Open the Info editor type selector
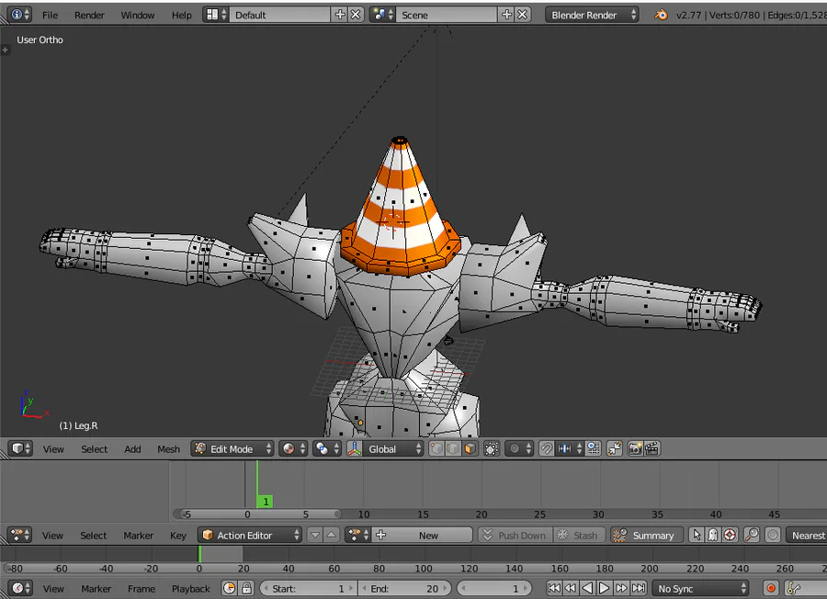Image resolution: width=827 pixels, height=599 pixels. coord(19,15)
